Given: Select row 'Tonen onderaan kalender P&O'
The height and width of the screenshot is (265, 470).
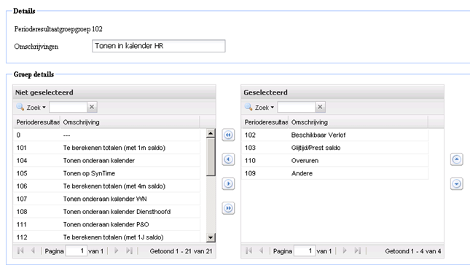Looking at the screenshot, I should (x=106, y=224).
